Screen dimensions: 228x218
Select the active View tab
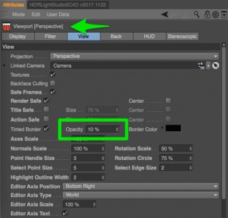tap(84, 37)
